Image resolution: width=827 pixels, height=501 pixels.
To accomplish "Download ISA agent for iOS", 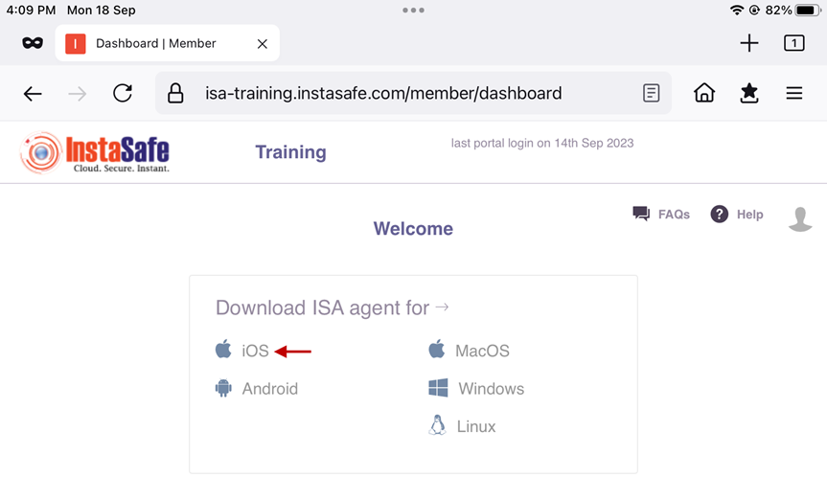I will coord(255,351).
